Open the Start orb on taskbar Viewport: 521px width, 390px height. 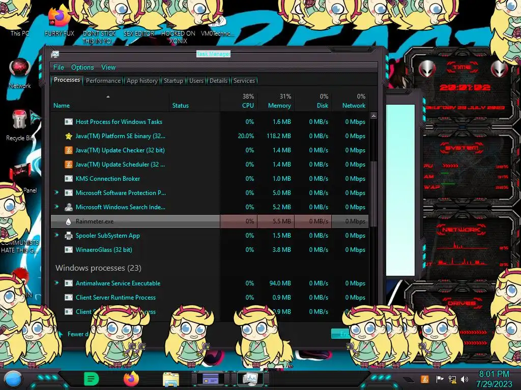[13, 379]
